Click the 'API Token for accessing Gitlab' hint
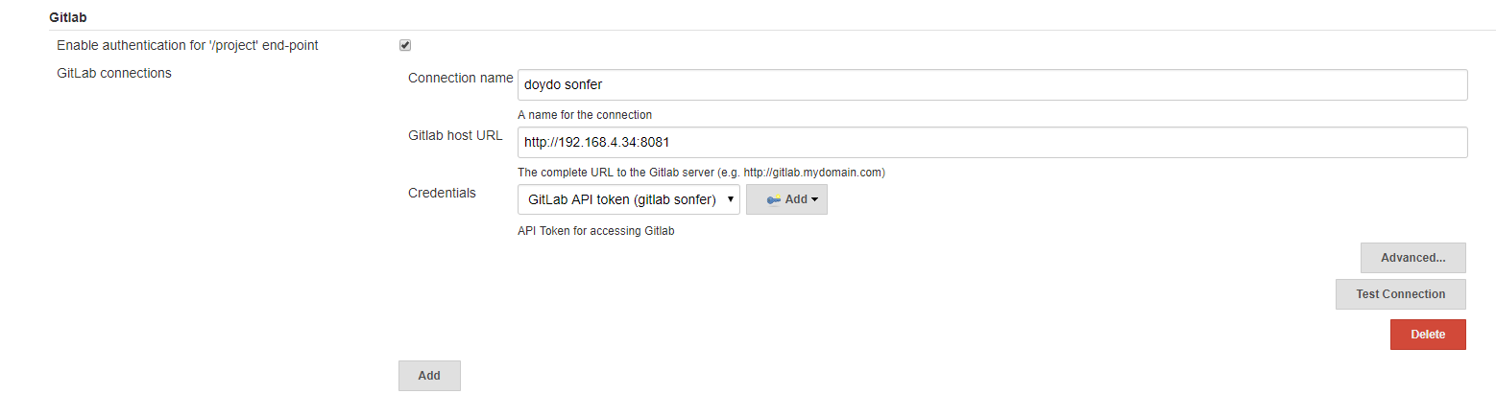 [596, 231]
